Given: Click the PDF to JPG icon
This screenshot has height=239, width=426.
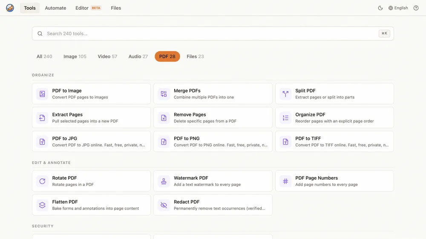Looking at the screenshot, I should click(42, 141).
